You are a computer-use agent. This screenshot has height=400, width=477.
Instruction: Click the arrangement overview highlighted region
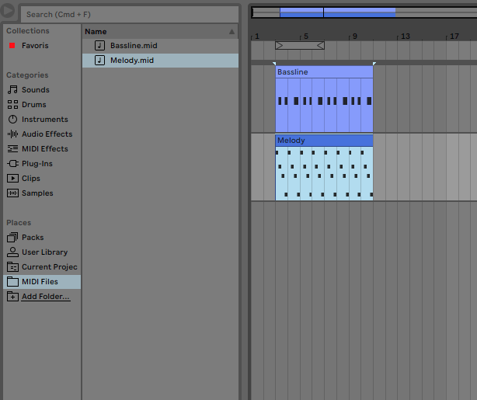pos(338,12)
